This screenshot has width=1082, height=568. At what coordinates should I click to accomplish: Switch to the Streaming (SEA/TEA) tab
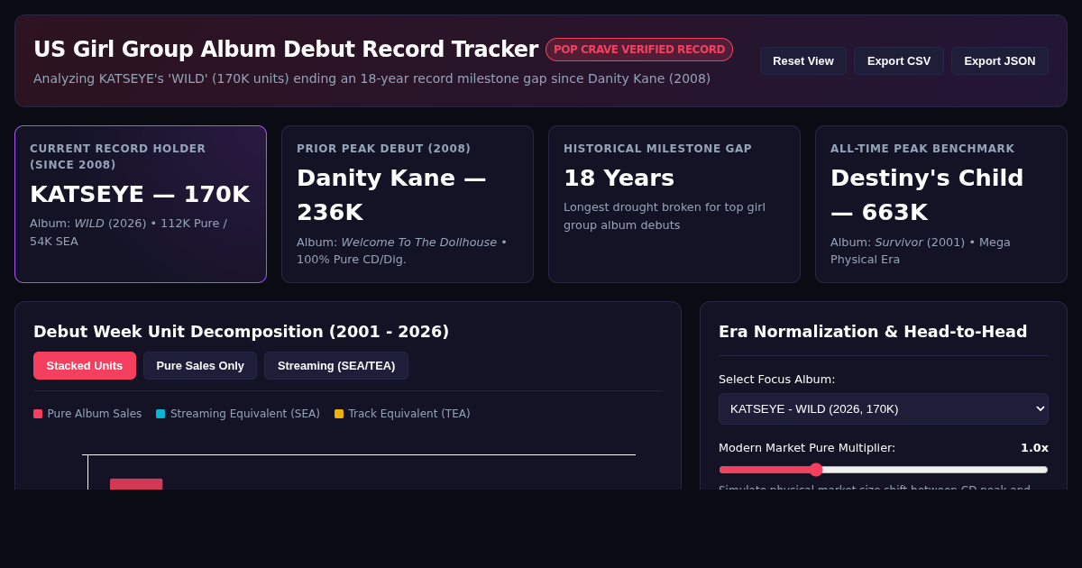pyautogui.click(x=336, y=366)
